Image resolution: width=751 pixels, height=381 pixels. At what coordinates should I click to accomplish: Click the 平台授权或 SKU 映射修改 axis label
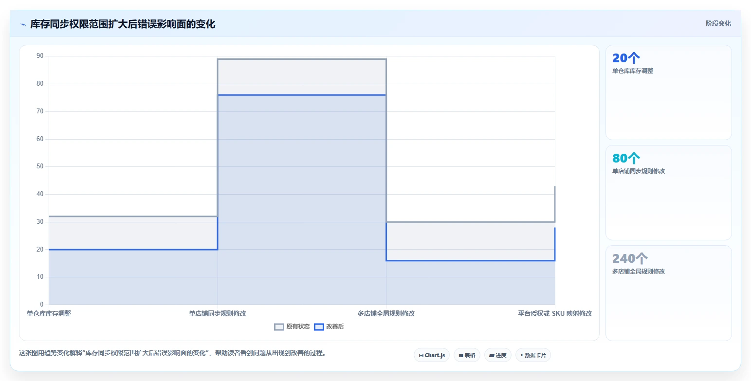click(555, 313)
